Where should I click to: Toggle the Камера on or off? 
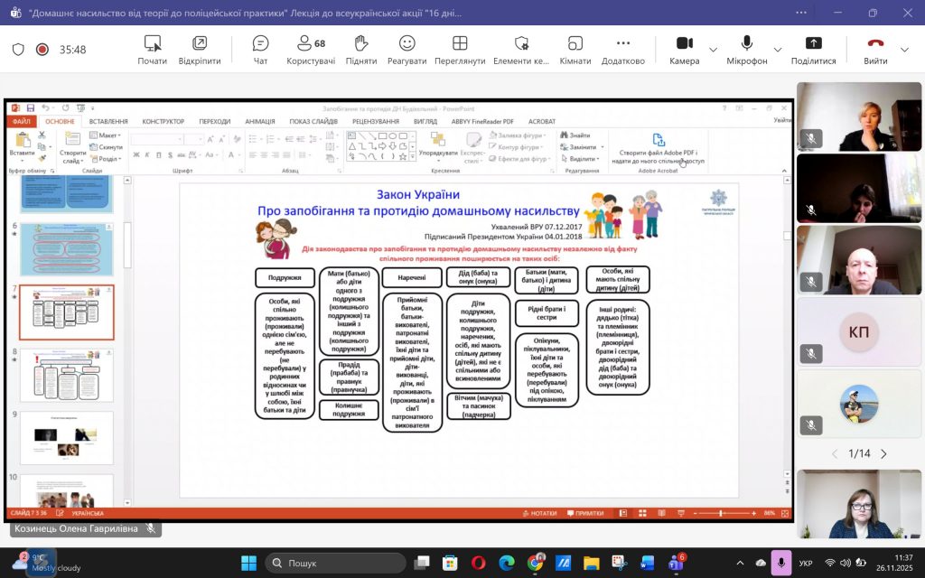684,50
